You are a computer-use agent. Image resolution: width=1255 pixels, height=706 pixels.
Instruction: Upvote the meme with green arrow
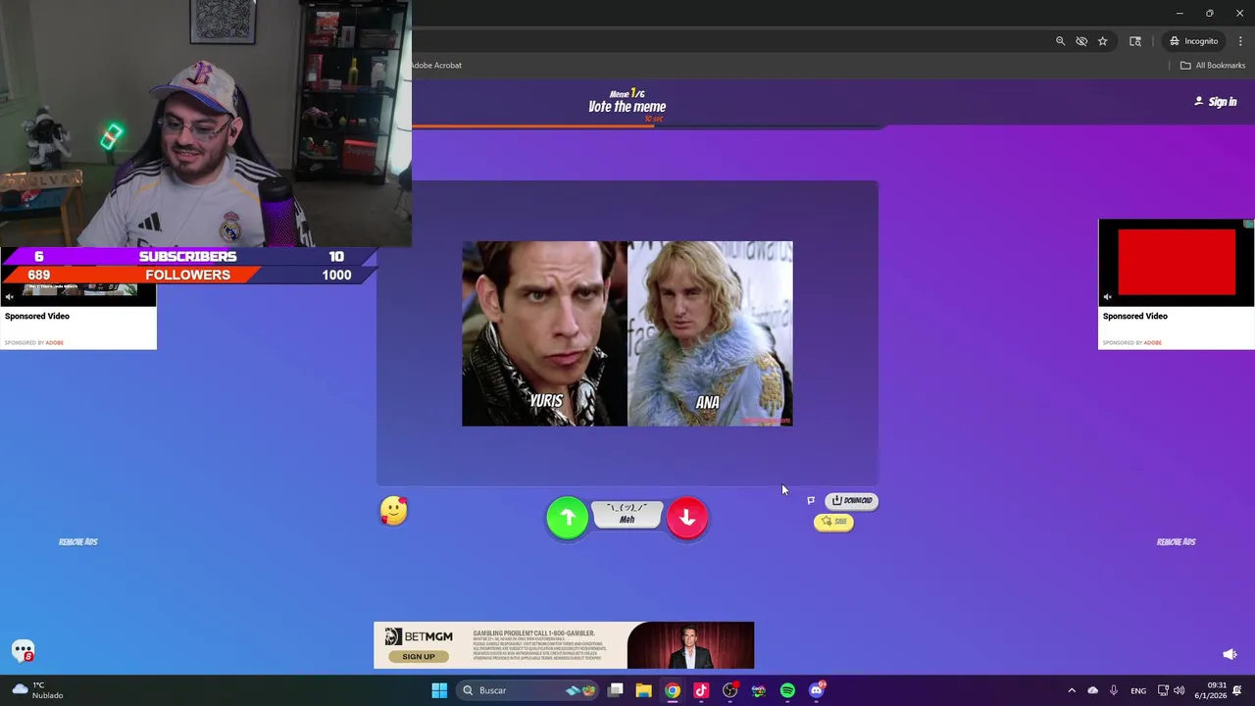tap(568, 518)
